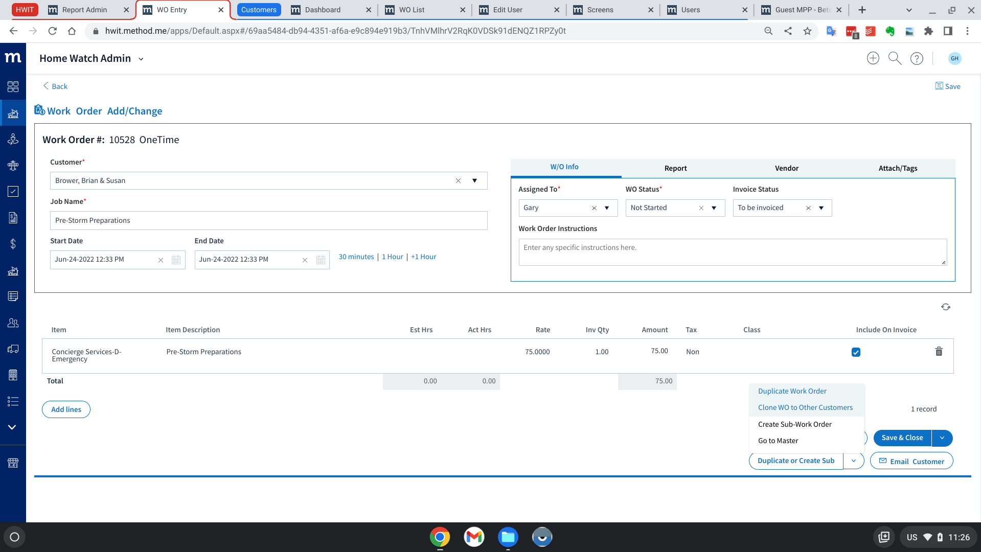
Task: Clear the Invoice Status selection
Action: [x=808, y=208]
